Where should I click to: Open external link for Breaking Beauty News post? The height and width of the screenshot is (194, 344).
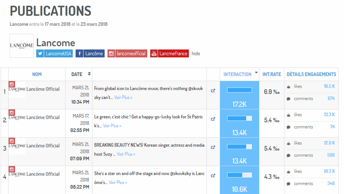(213, 147)
